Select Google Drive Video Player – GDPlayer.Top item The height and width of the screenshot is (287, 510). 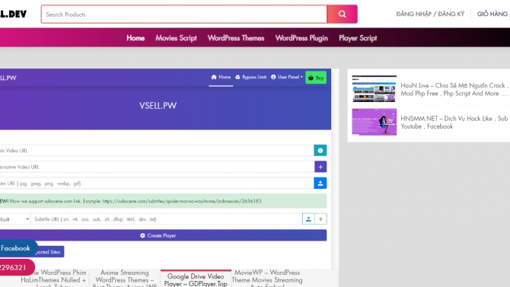pyautogui.click(x=196, y=279)
